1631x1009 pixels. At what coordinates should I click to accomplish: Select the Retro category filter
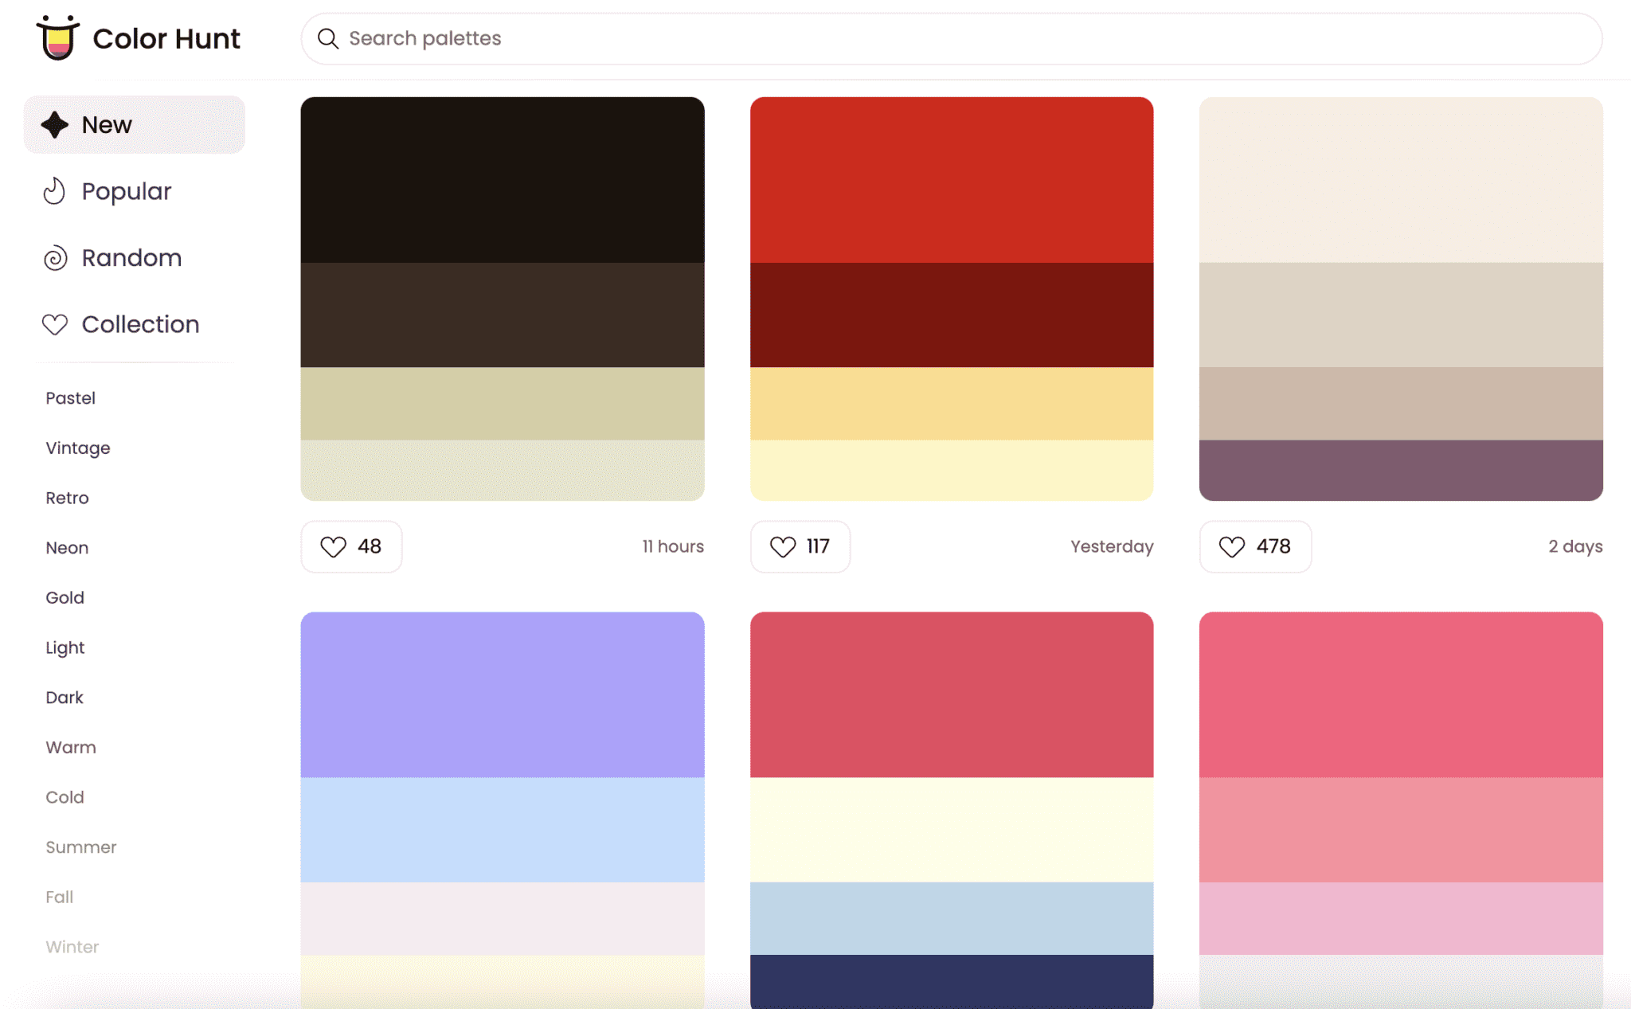click(65, 498)
